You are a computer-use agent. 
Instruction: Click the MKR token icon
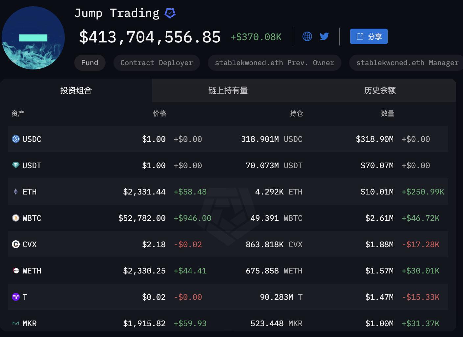click(x=16, y=323)
